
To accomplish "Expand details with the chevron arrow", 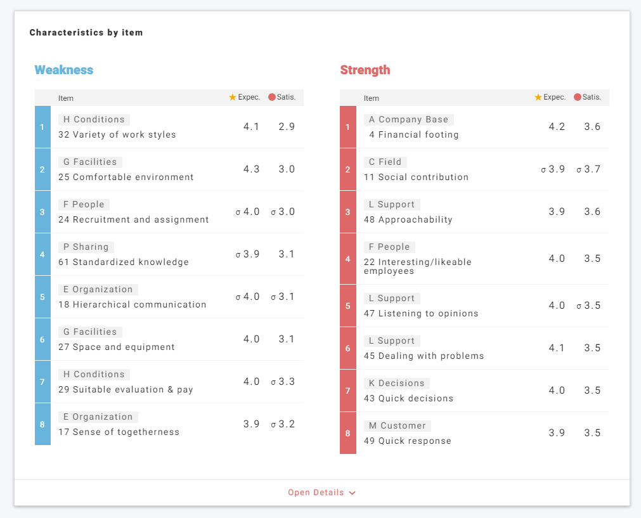I will tap(353, 493).
